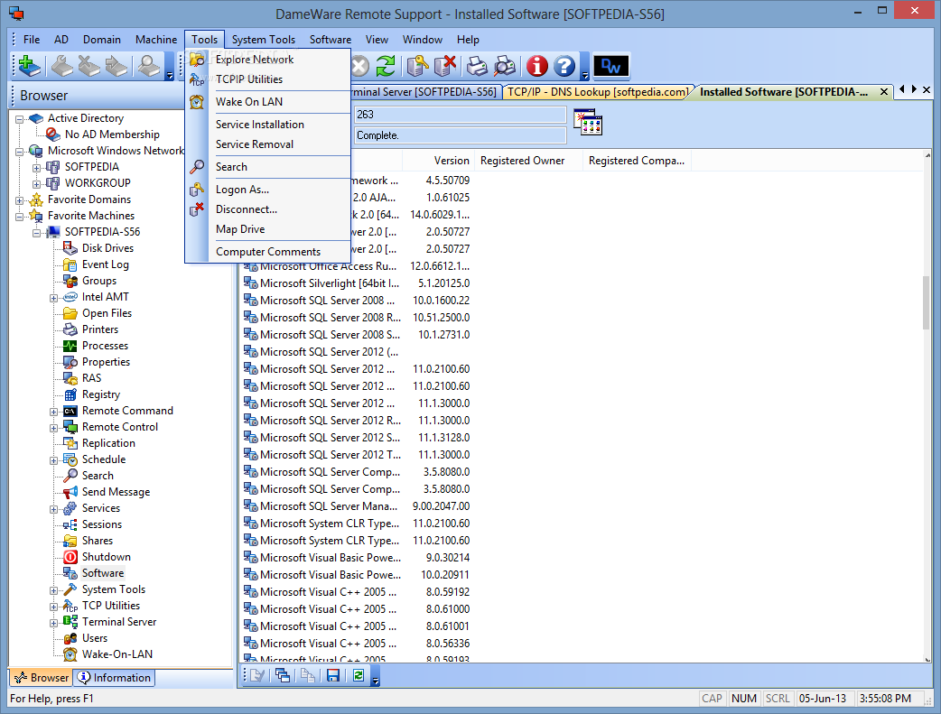Expand the WORKGROUP network node
The height and width of the screenshot is (714, 941).
[37, 183]
